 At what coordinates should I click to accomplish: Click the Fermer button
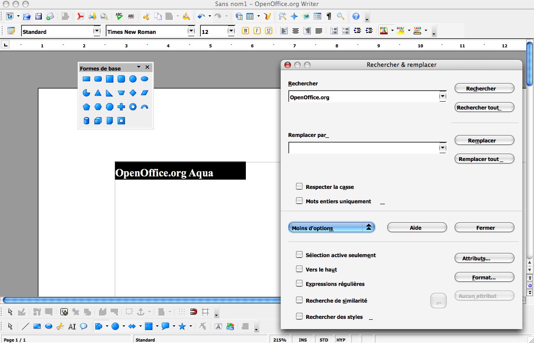tap(484, 227)
